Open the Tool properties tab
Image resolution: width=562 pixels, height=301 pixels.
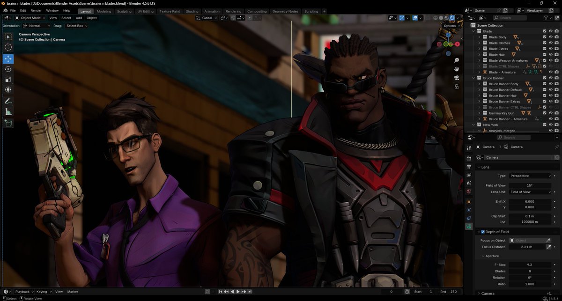pos(469,148)
